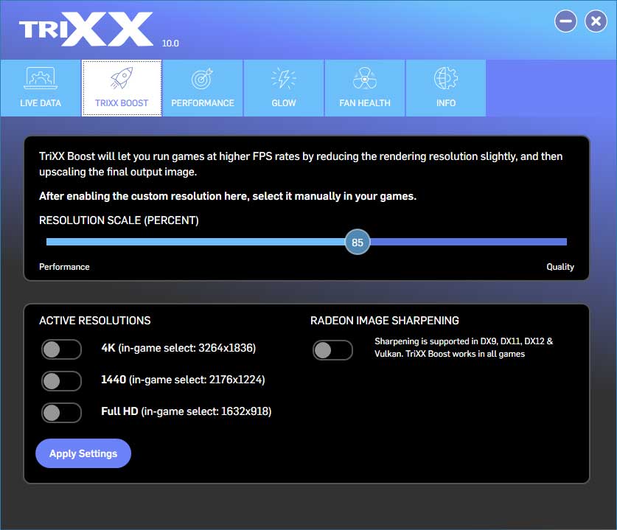Enable the 1440 resolution switch
The width and height of the screenshot is (617, 530).
[61, 380]
